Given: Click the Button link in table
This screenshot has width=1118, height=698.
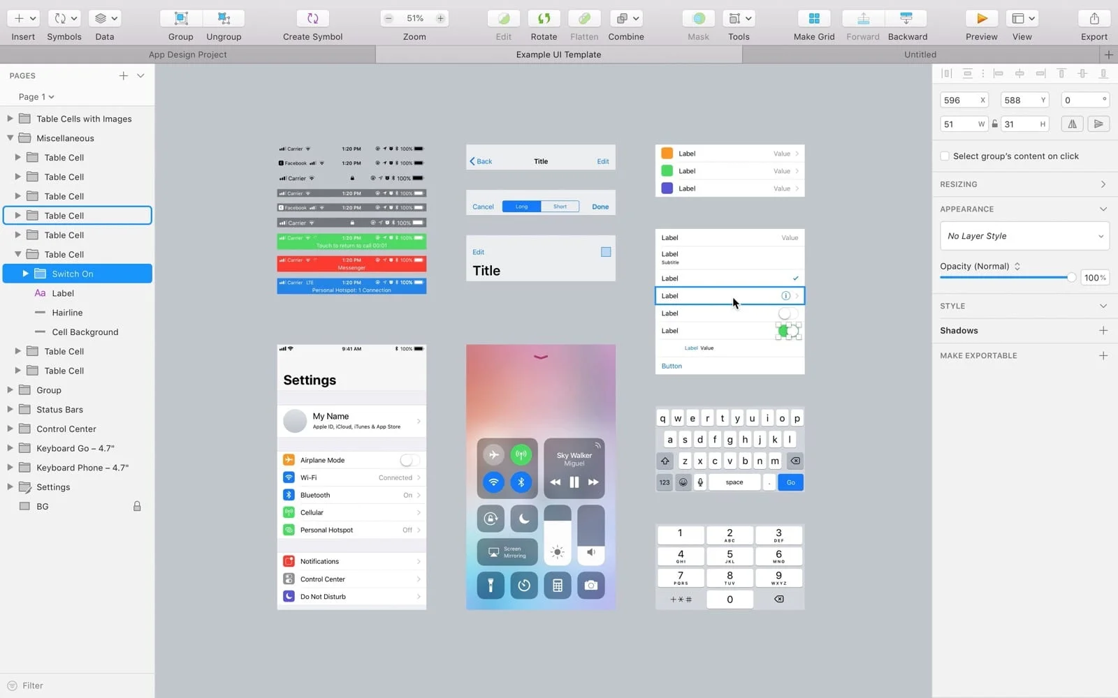Looking at the screenshot, I should point(671,366).
